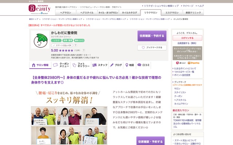Click the スッキリ解消 promotional banner image

click(x=69, y=117)
